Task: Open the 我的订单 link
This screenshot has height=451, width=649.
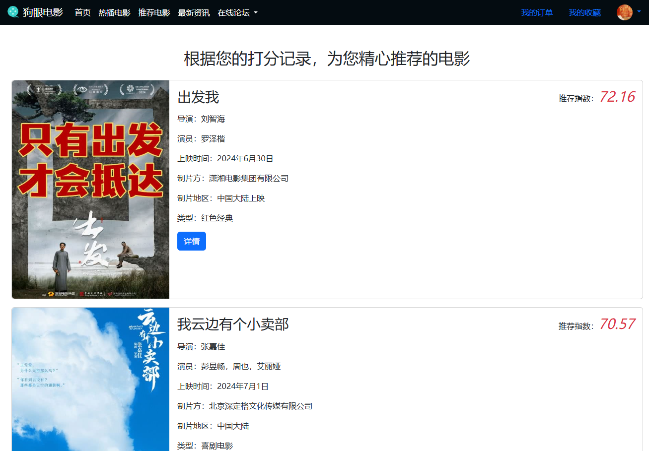Action: coord(537,12)
